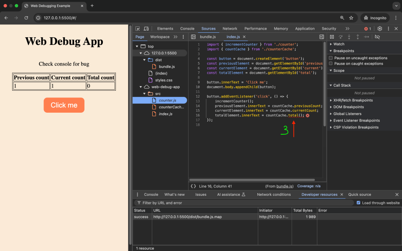402x251 pixels.
Task: Switch to the Network panel tab
Action: pyautogui.click(x=230, y=28)
